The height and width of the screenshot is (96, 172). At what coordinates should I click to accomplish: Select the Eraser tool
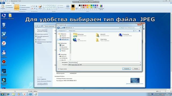coord(32,9)
